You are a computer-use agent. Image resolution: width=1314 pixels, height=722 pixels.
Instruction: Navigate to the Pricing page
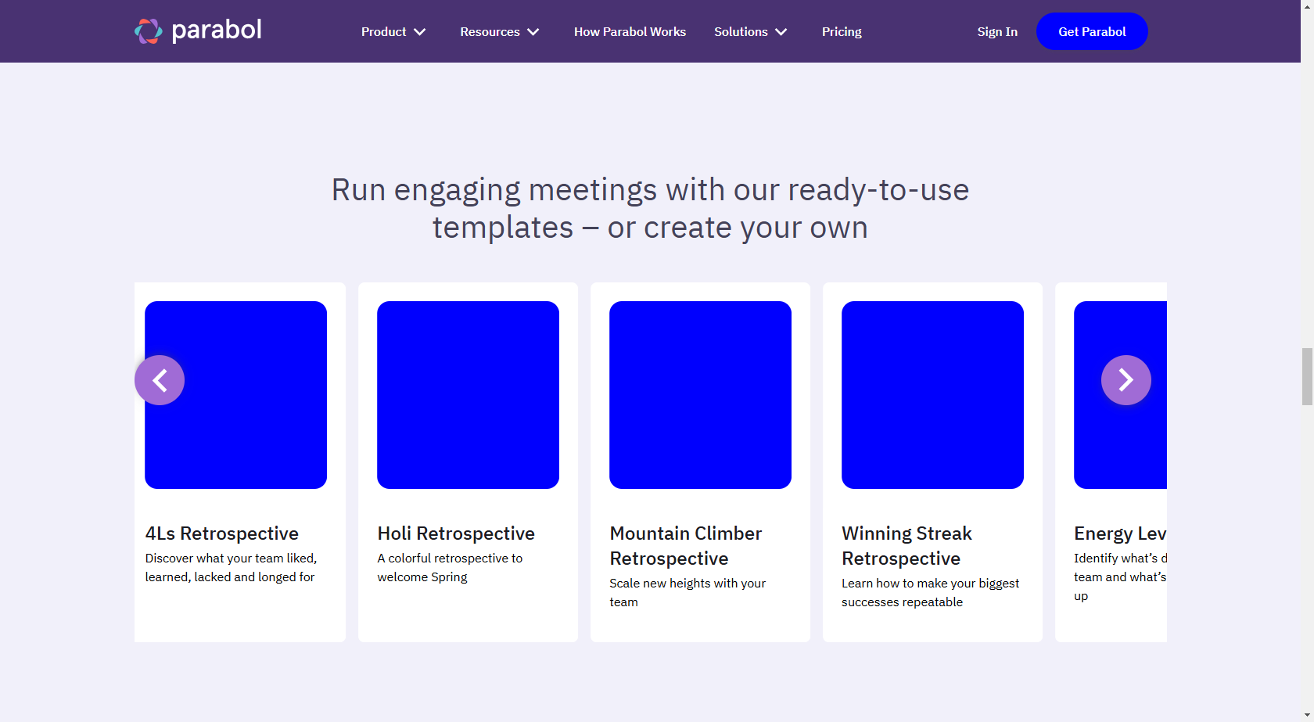point(841,32)
